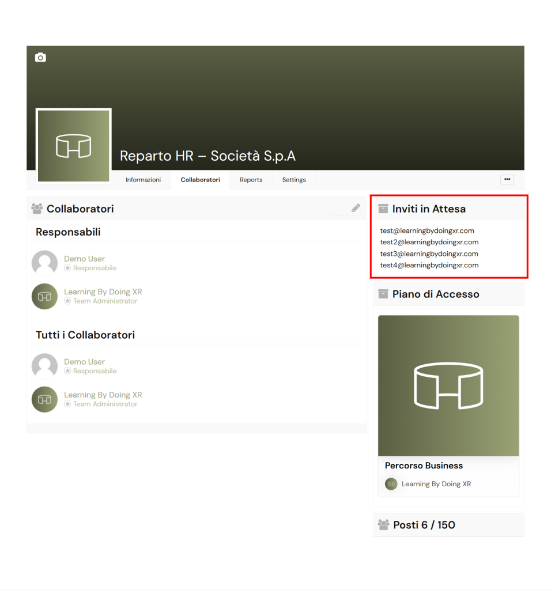This screenshot has height=590, width=551.
Task: Click Learning By Doing XR avatar under Responsabili
Action: click(x=44, y=296)
